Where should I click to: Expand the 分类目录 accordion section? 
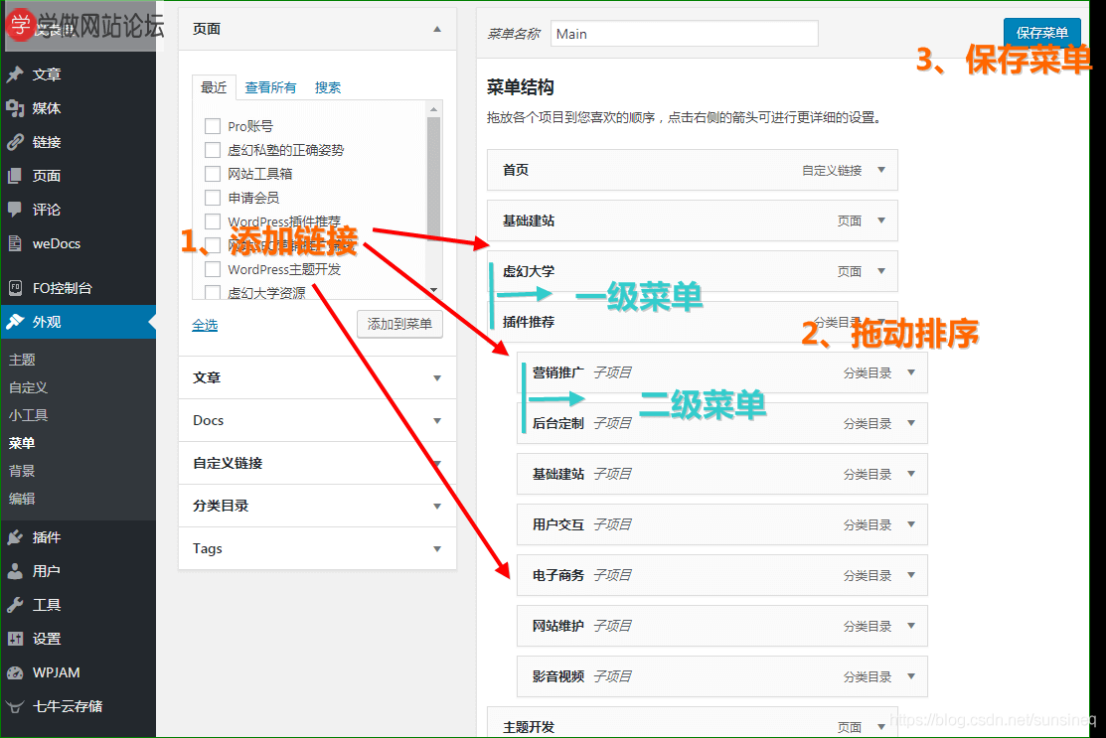coord(317,506)
